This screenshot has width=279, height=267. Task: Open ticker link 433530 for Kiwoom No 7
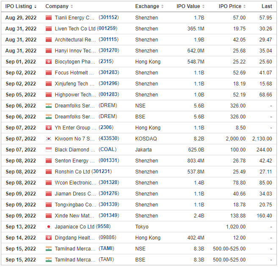109,138
